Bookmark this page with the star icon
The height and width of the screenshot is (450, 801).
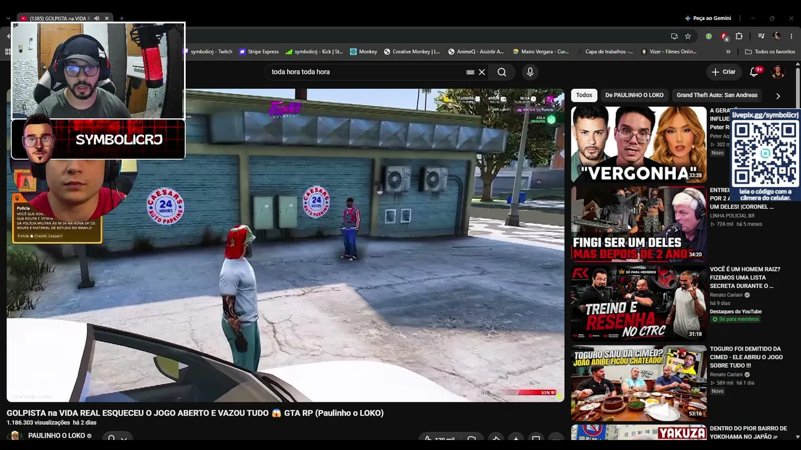pos(688,36)
